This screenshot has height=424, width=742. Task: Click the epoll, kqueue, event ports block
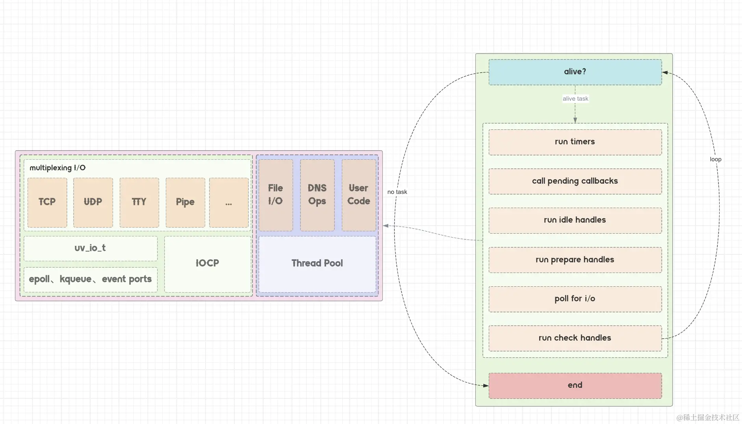click(x=91, y=279)
